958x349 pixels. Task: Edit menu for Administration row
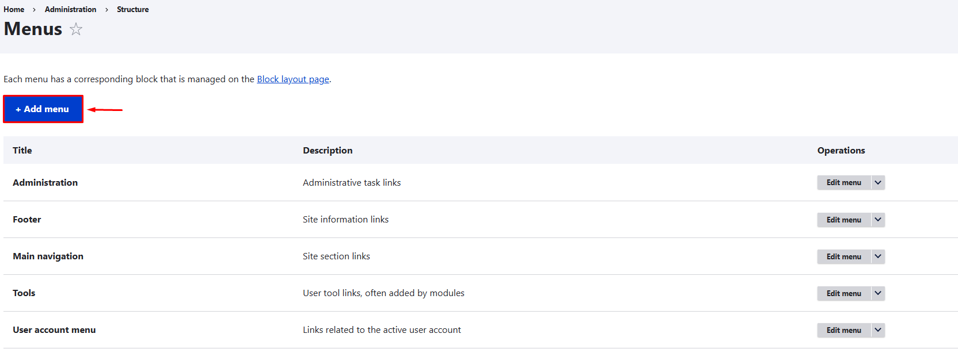(x=844, y=183)
